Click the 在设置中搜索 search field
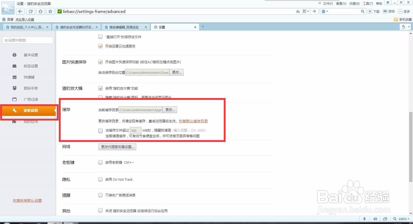413x224 pixels. 28,40
